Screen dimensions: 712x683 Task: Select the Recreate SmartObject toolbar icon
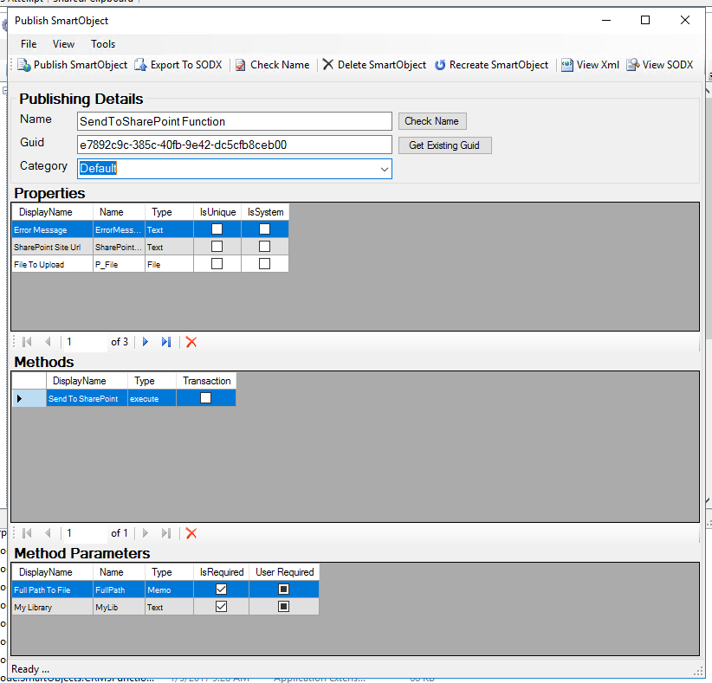coord(442,64)
